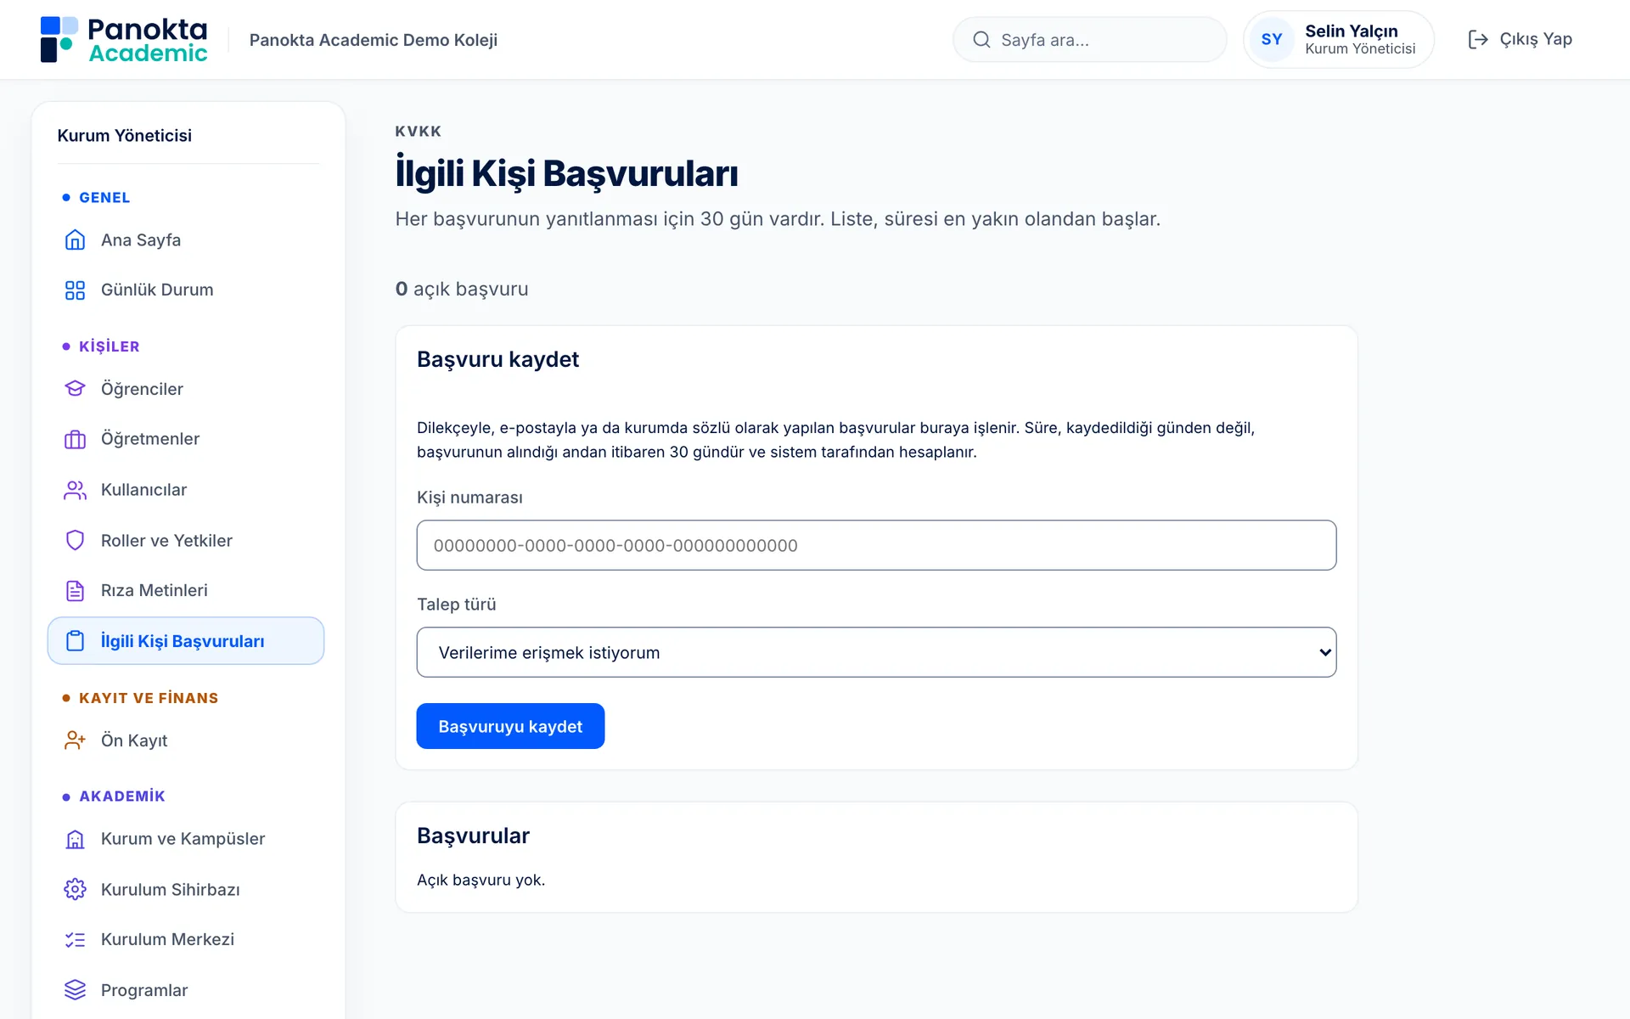Click the search magnifier icon
Screen dimensions: 1630x1019
(x=981, y=40)
